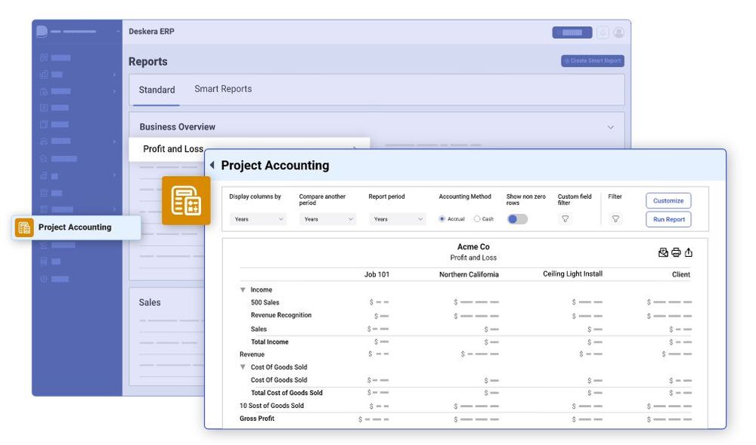
Task: Click the email report icon
Action: (663, 252)
